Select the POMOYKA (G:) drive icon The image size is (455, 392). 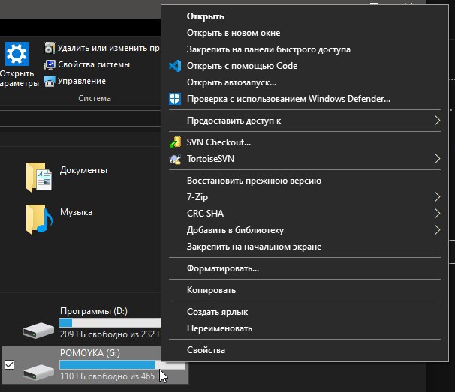[38, 373]
